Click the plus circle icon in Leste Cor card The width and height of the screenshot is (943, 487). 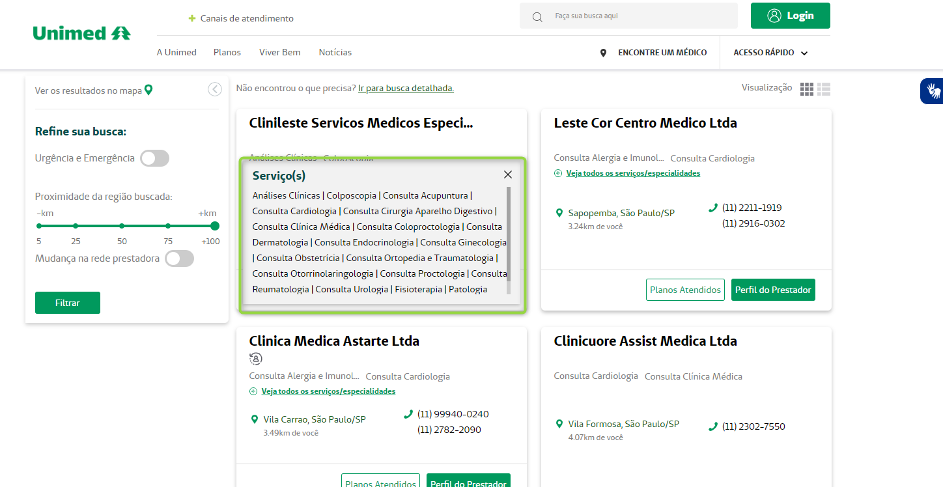tap(557, 173)
